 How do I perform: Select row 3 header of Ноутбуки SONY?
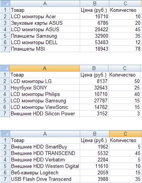point(5,88)
